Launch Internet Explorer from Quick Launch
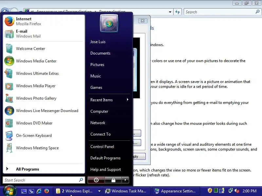This screenshot has width=262, height=196. tap(39, 191)
